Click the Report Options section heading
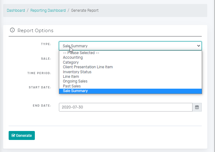Screen dimensions: 215x152 pos(35,31)
